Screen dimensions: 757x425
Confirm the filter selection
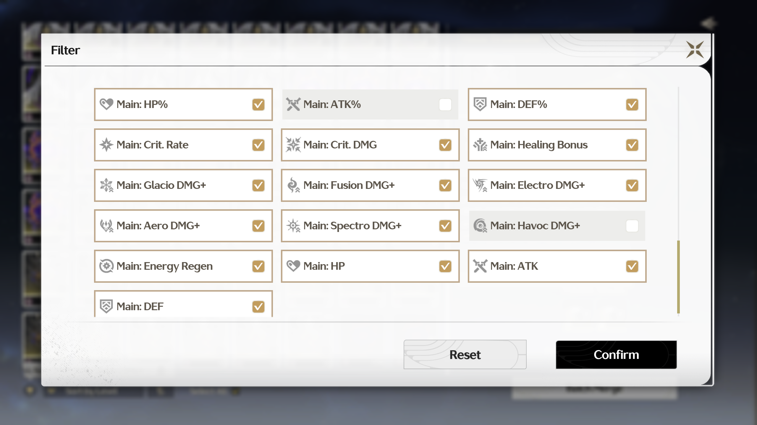[616, 354]
